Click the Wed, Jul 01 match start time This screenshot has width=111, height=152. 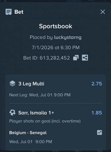click(31, 142)
